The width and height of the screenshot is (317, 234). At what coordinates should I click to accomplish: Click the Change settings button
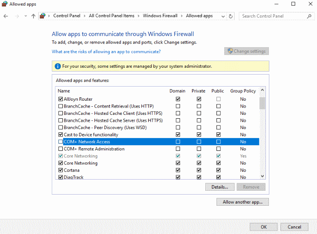247,51
